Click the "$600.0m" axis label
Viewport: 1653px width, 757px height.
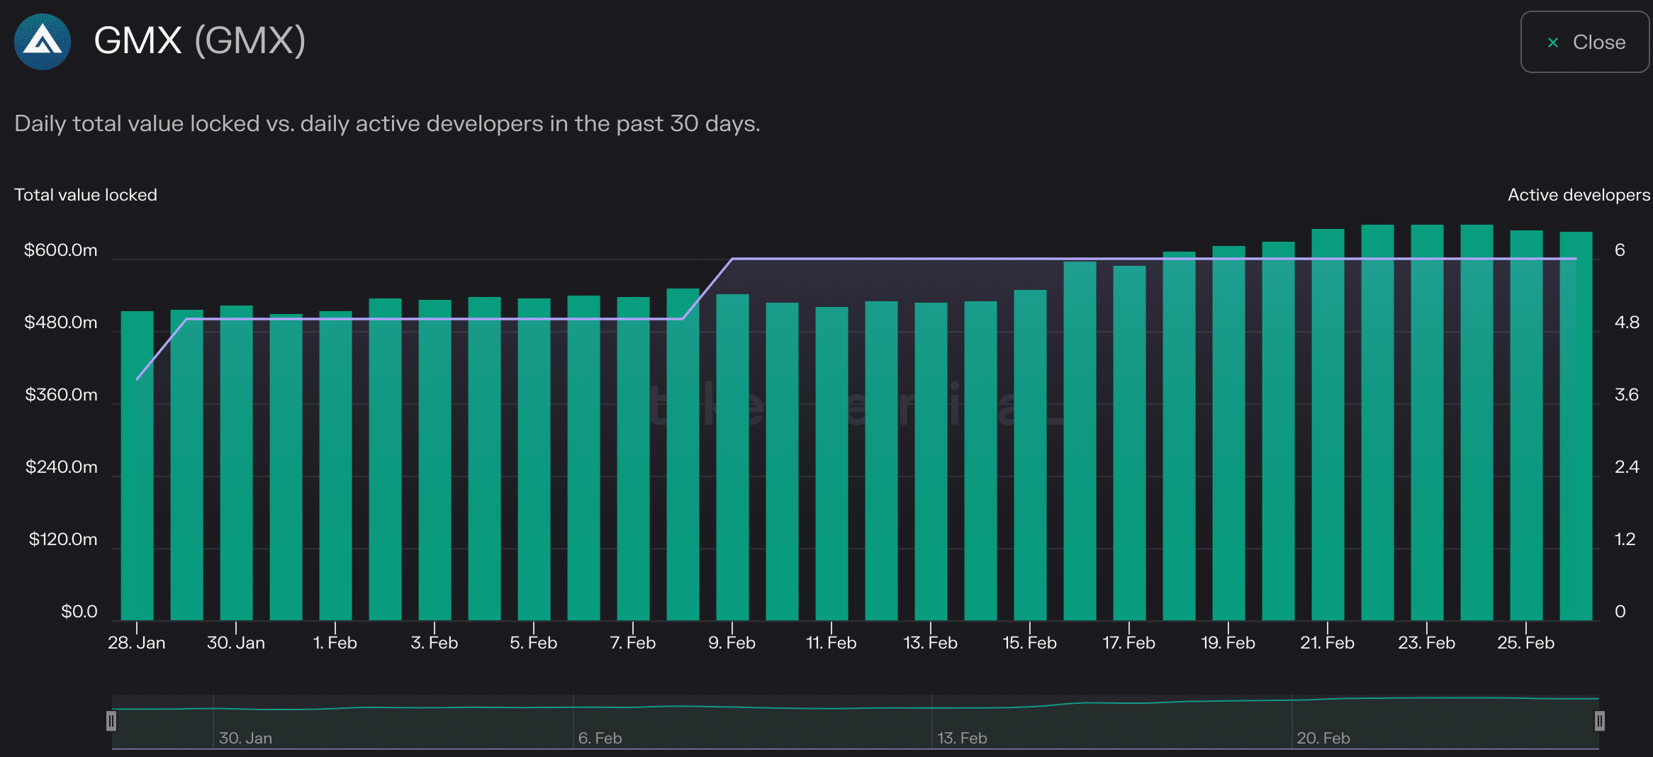coord(61,250)
